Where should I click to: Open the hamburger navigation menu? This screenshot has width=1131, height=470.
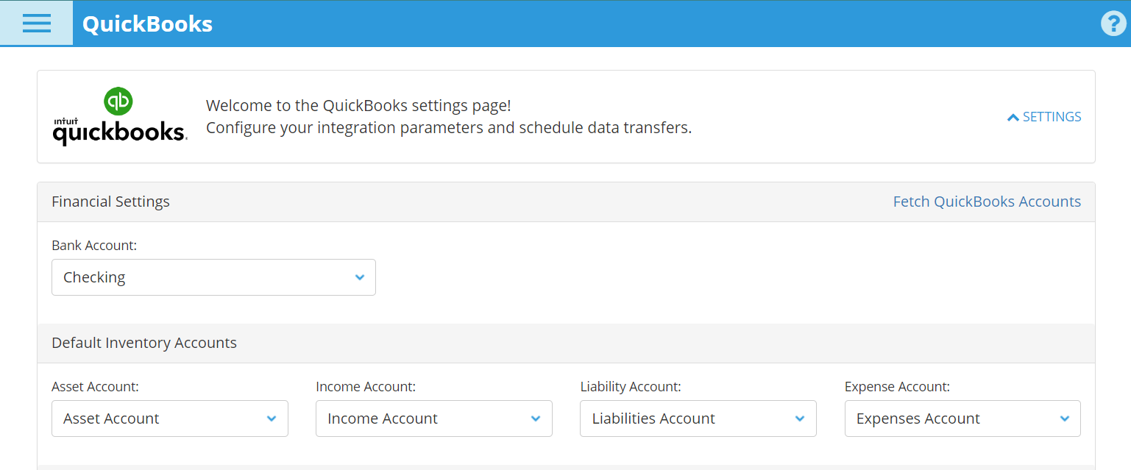(36, 24)
